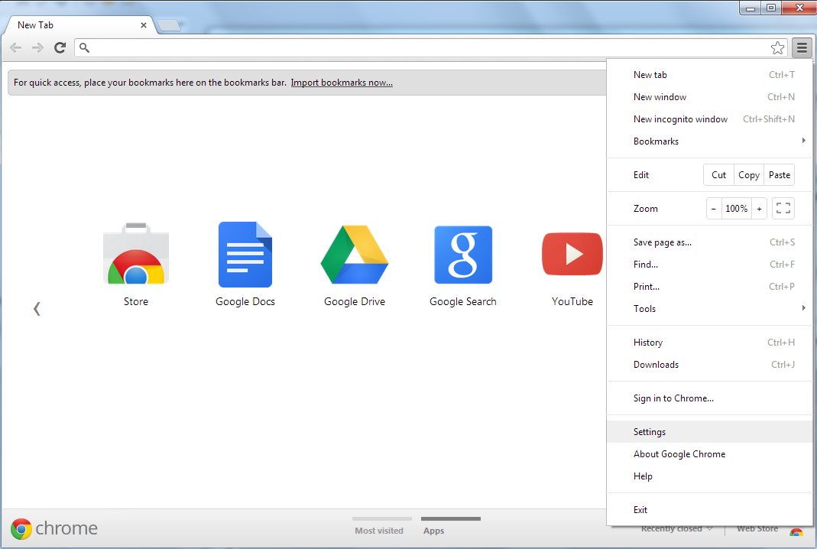Click Cut in the Edit row

[718, 174]
